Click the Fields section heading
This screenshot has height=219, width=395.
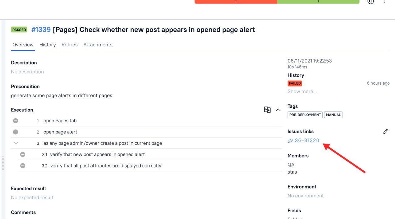[294, 211]
